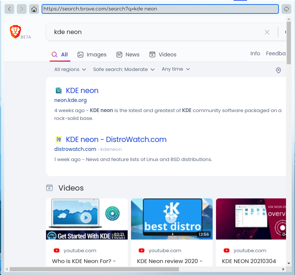Click YouTube icon under 'KDE Neon review 2020'
Screen dimensions: 295x275
point(142,250)
